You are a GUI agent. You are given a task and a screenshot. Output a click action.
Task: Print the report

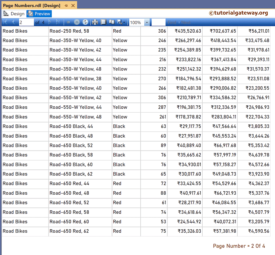(x=95, y=22)
